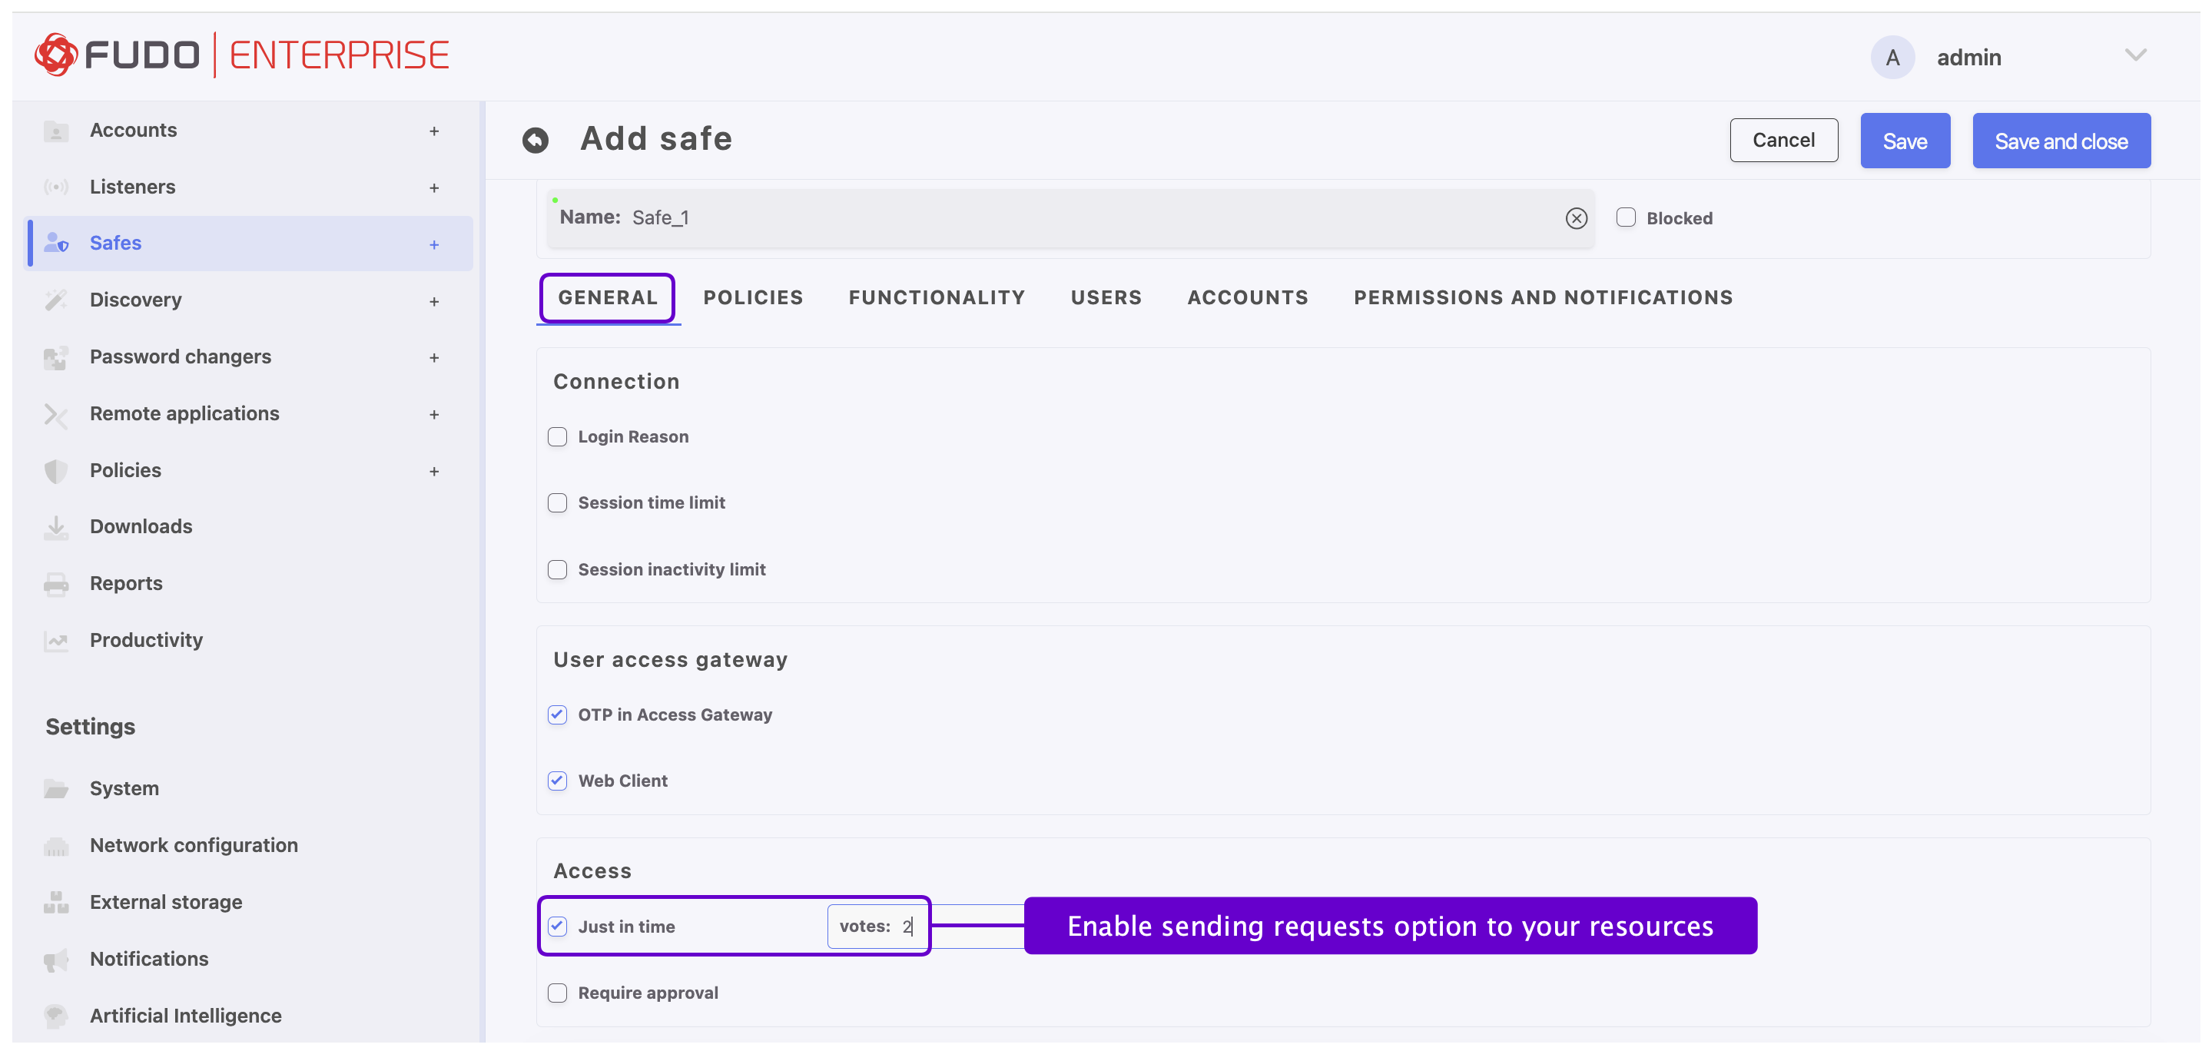
Task: Expand the admin account menu
Action: tap(2137, 55)
